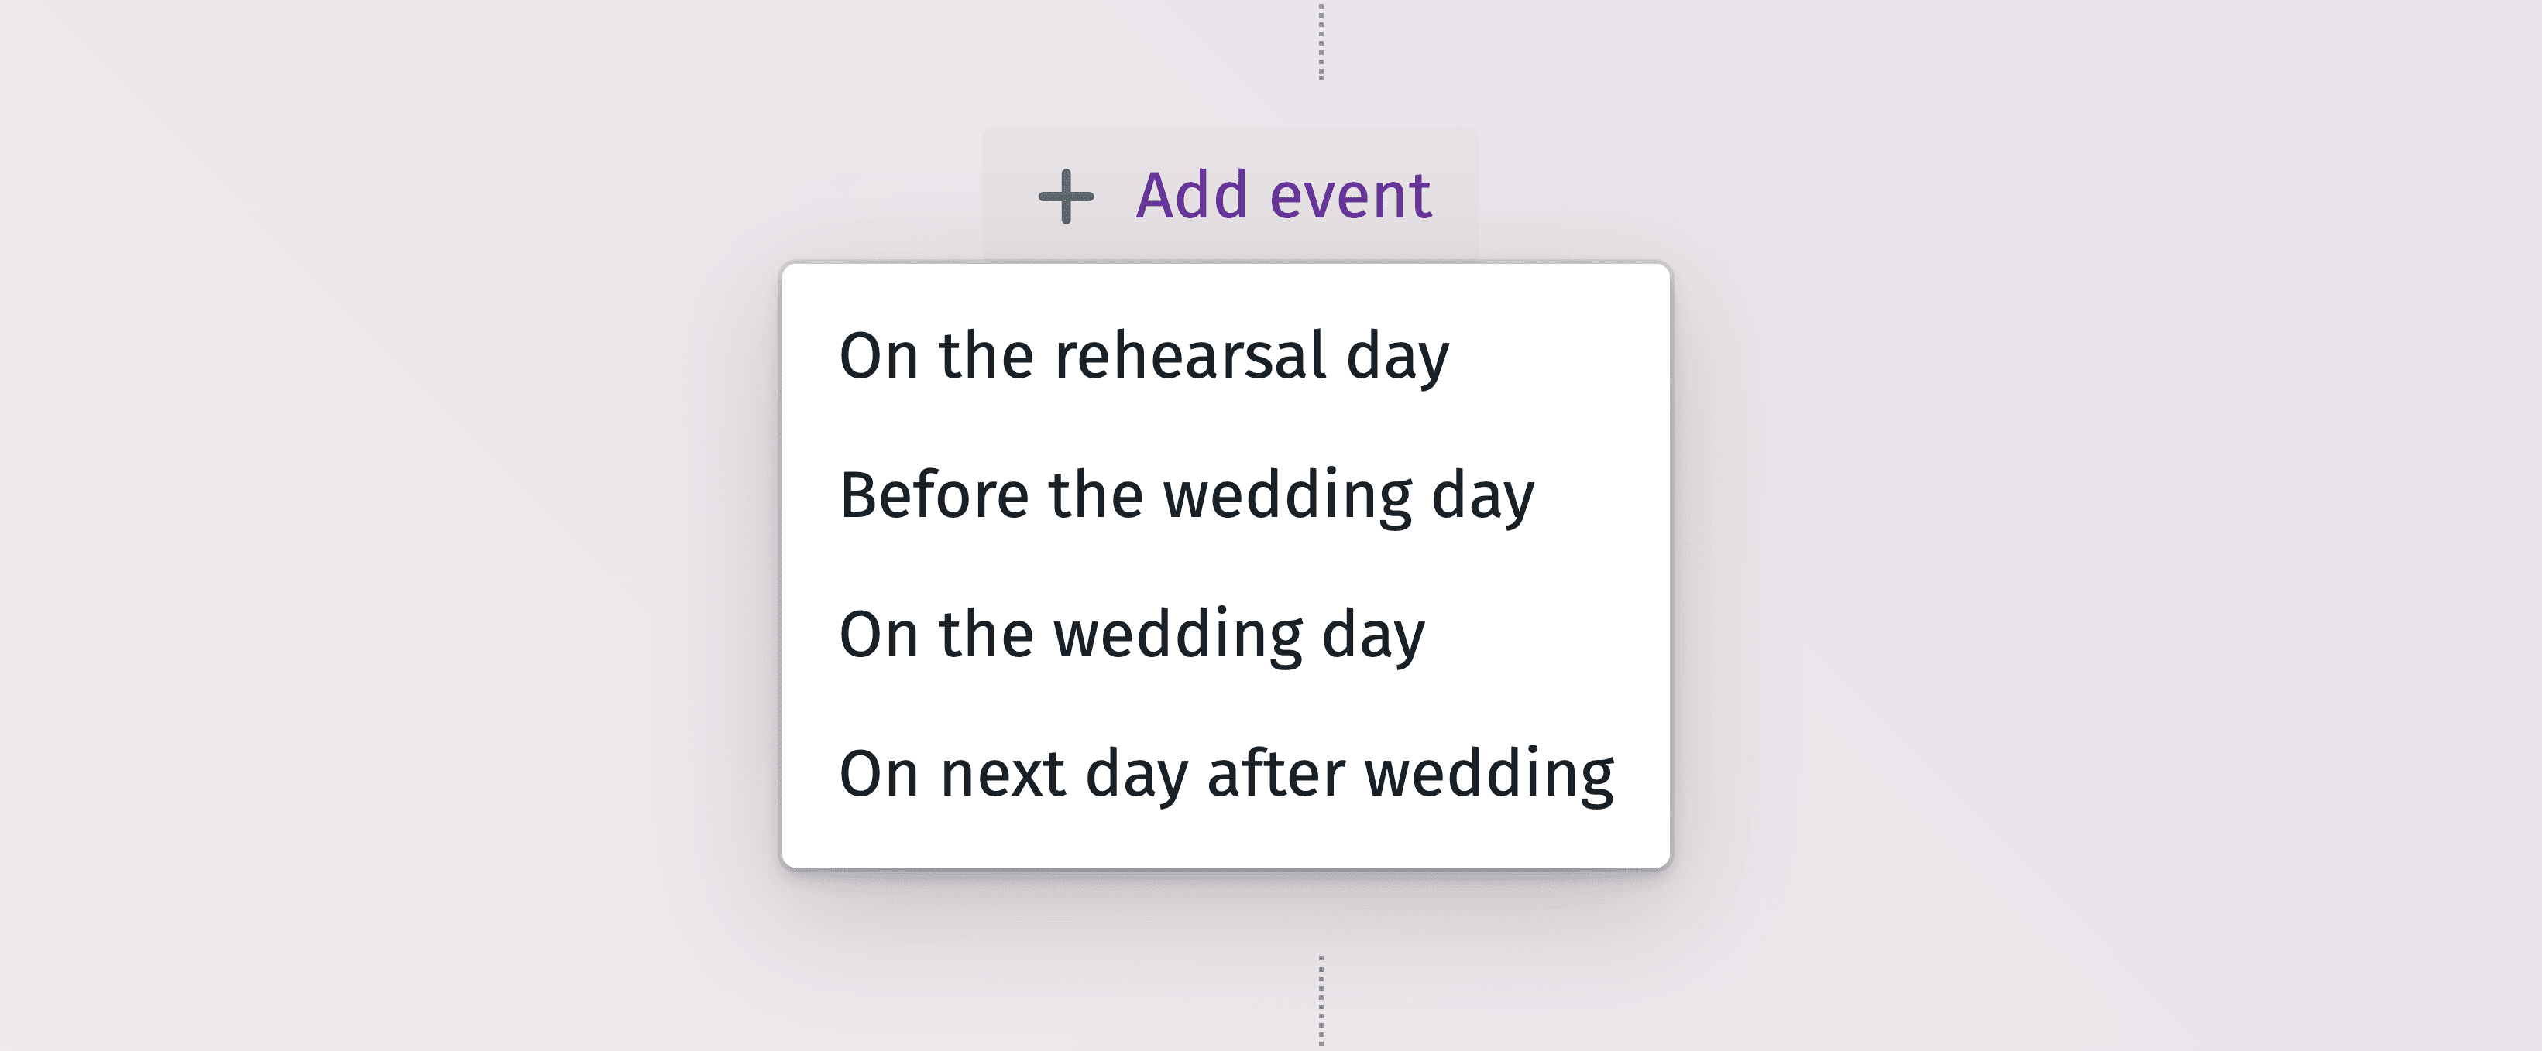Collapse the Add event dropdown via its plus icon

[1066, 197]
